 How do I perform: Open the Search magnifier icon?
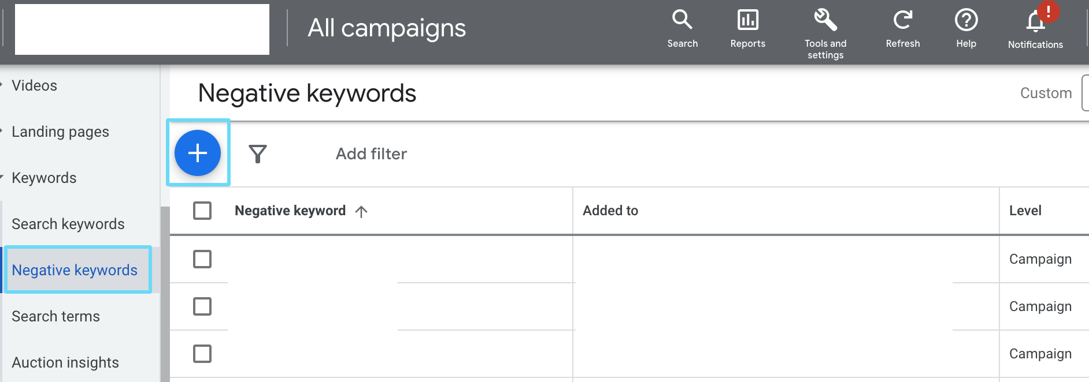(682, 20)
